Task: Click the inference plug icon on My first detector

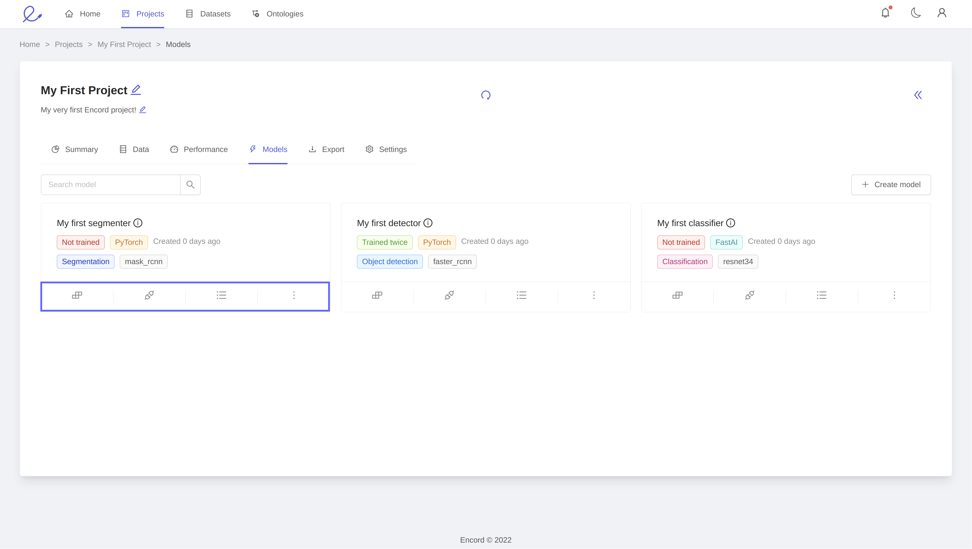Action: tap(449, 295)
